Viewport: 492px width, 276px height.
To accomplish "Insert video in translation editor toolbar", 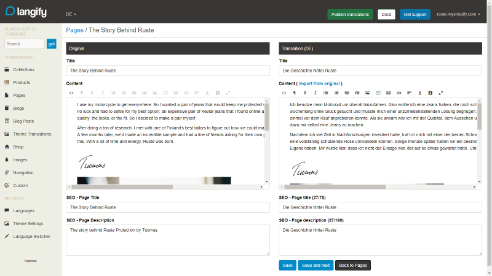I will 378,93.
